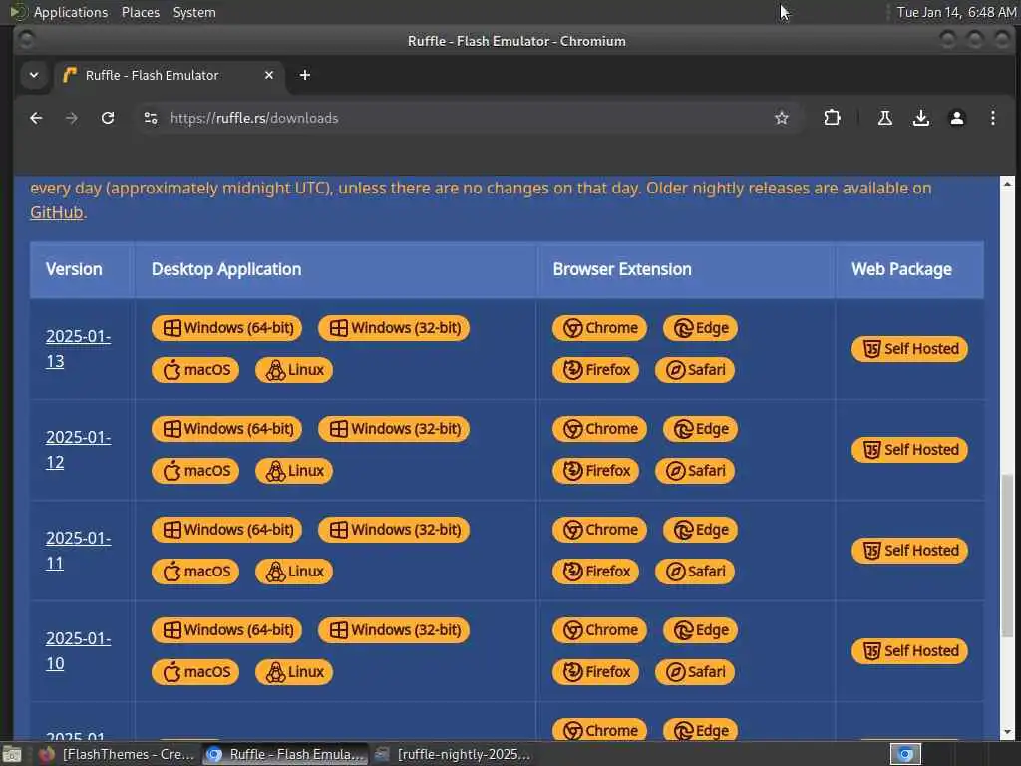Download Windows (64-bit) build for 2025-01-12
This screenshot has height=766, width=1021.
click(226, 429)
